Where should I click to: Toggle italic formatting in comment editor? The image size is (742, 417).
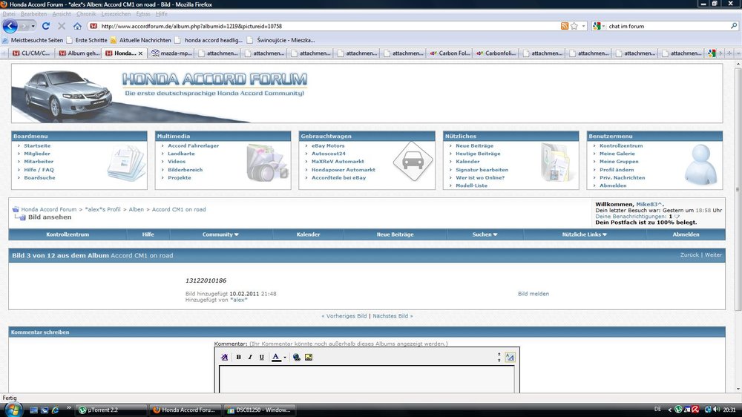pyautogui.click(x=250, y=357)
